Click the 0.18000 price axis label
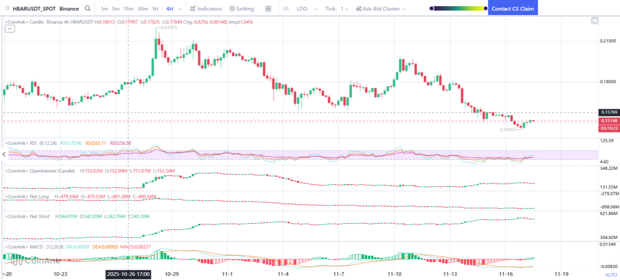Viewport: 620px width, 280px height. point(608,82)
